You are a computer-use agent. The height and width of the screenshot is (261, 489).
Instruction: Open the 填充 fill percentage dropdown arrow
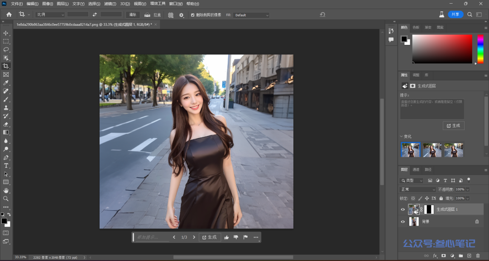coord(467,198)
